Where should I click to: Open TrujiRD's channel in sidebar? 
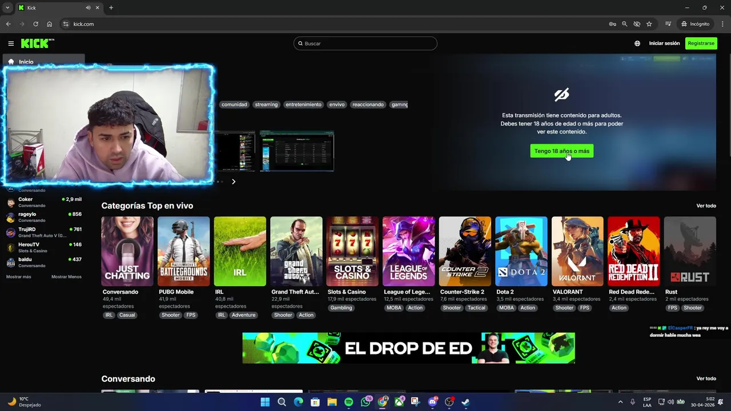[x=43, y=232]
